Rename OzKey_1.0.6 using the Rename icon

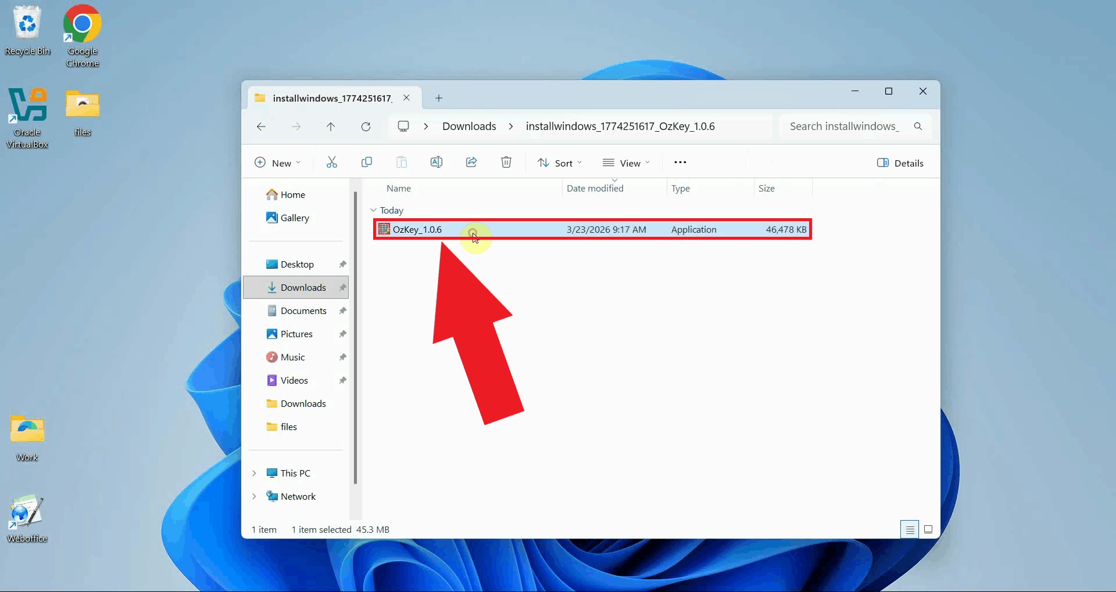[437, 163]
